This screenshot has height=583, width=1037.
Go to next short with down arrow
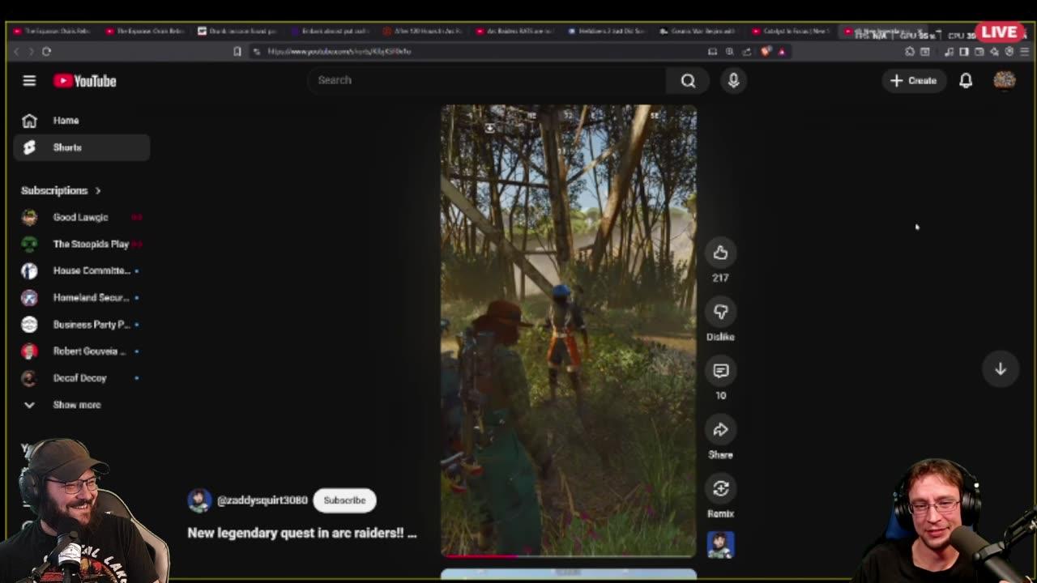1001,369
